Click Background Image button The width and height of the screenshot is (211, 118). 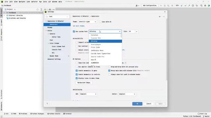coord(84,83)
